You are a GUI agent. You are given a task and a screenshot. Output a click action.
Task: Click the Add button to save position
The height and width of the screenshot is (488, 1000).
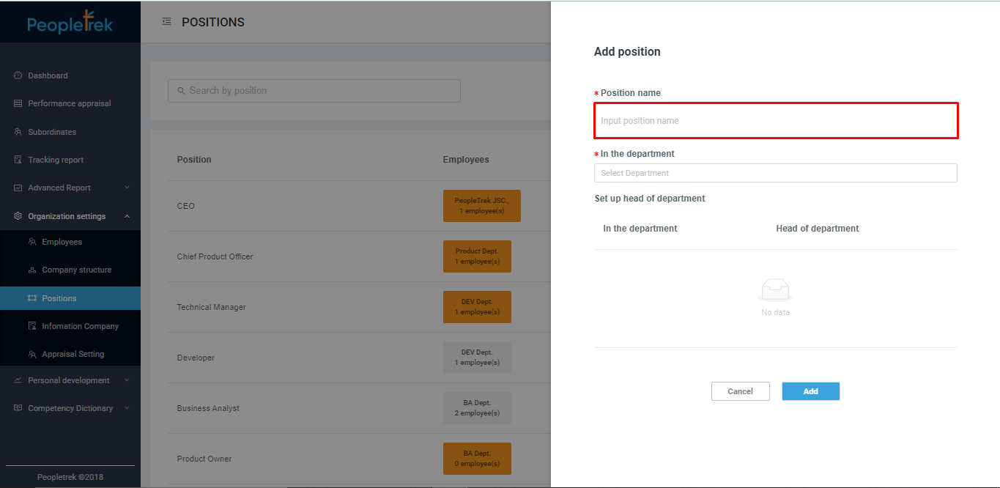(x=810, y=391)
